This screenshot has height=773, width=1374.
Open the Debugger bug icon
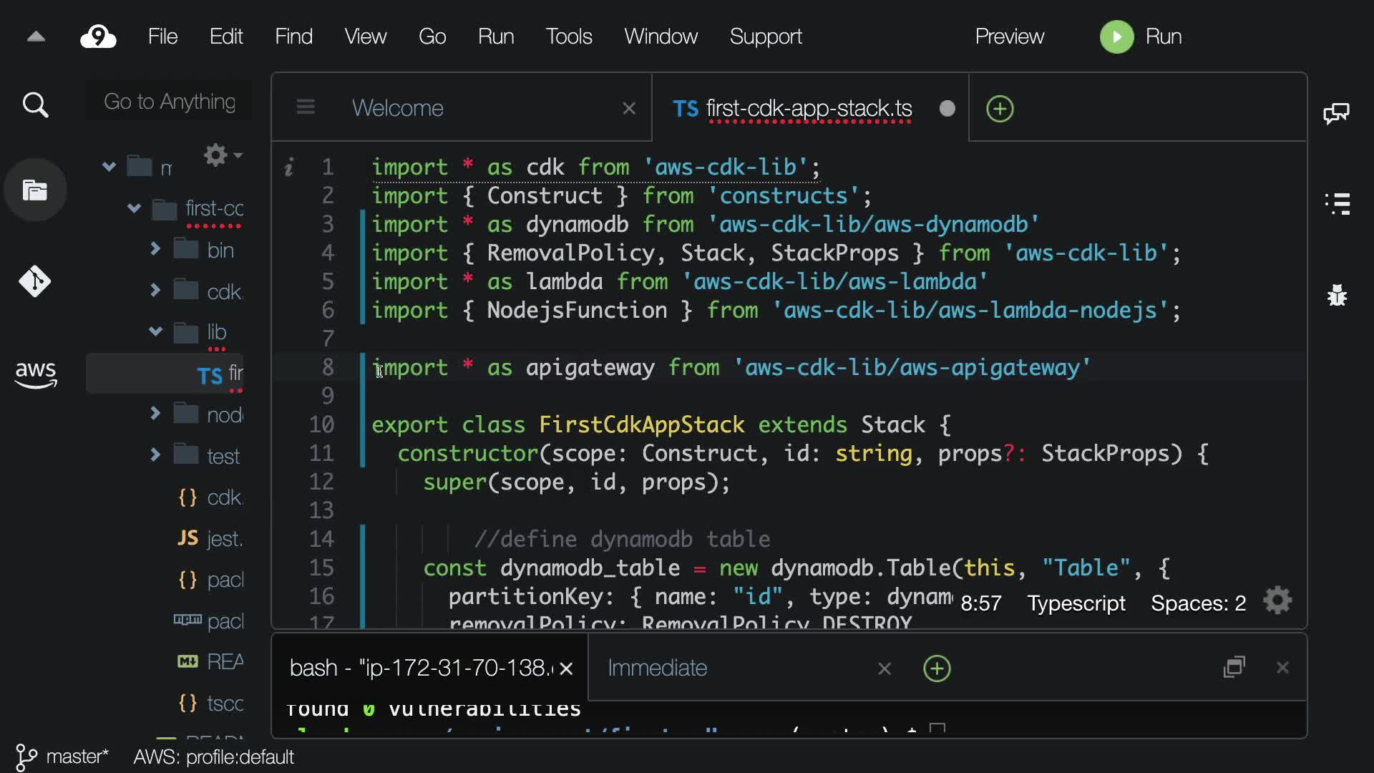coord(1337,295)
